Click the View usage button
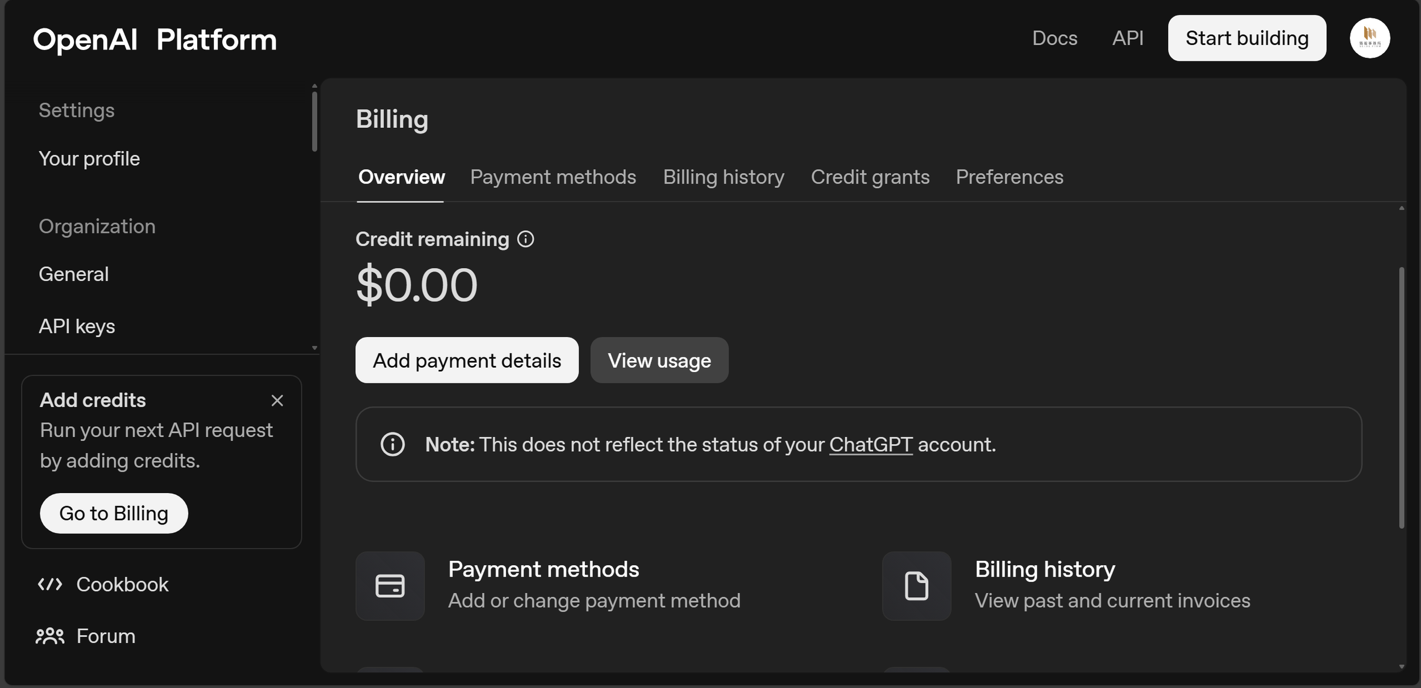This screenshot has width=1421, height=688. (659, 360)
